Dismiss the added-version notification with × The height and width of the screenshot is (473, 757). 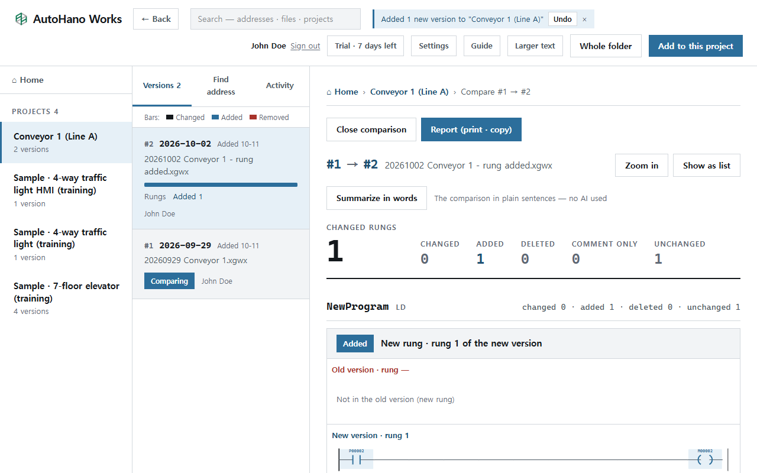(584, 19)
